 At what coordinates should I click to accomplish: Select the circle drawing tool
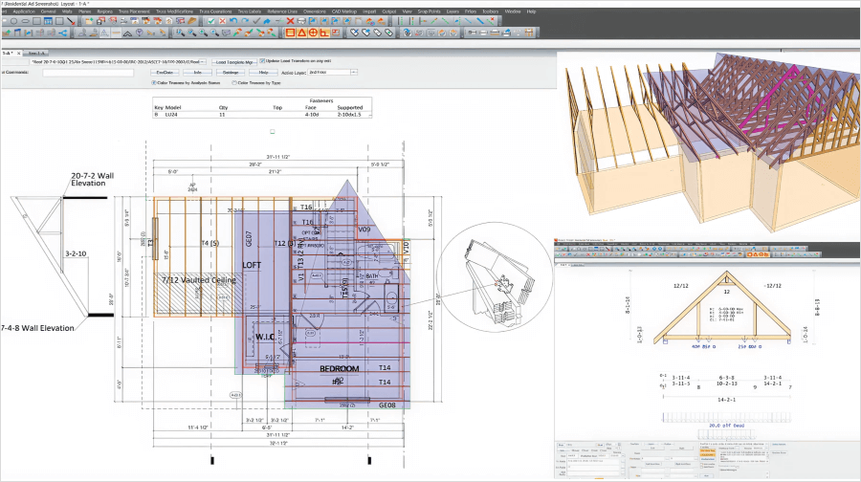(13, 21)
